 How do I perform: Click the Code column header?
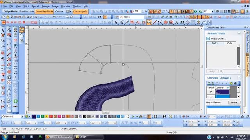pyautogui.click(x=230, y=43)
